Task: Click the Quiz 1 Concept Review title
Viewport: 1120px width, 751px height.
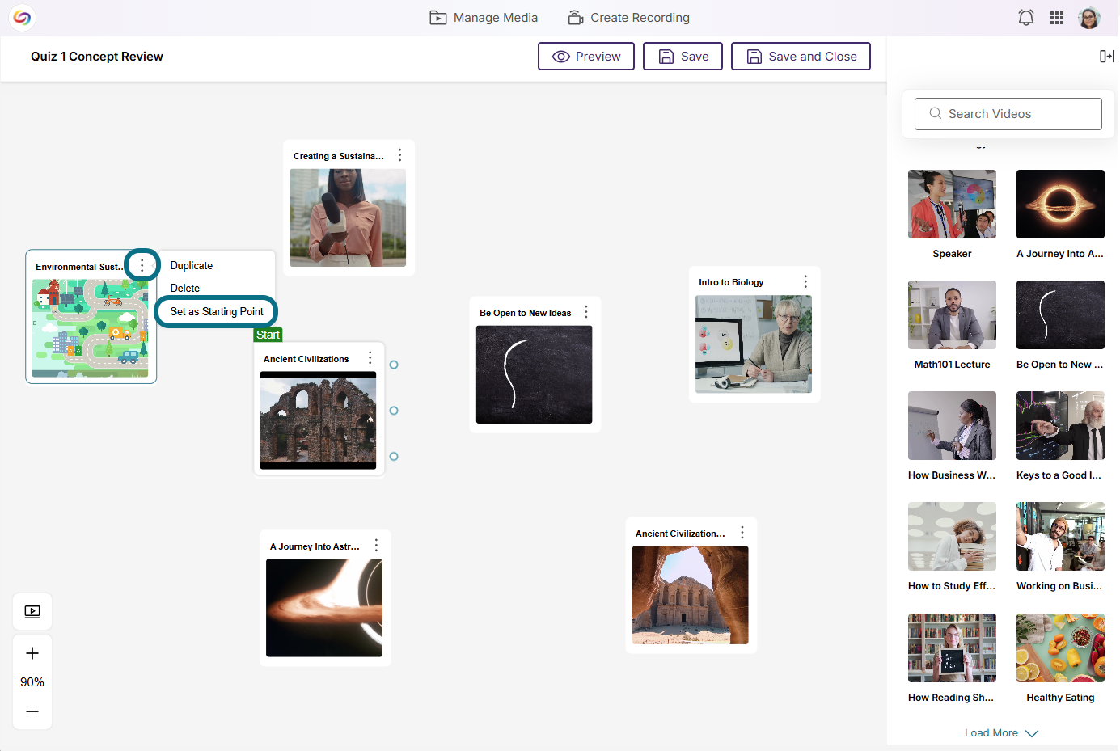Action: (x=97, y=57)
